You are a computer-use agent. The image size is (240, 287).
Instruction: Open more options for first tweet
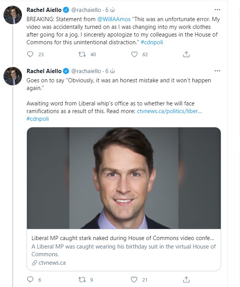coord(218,9)
